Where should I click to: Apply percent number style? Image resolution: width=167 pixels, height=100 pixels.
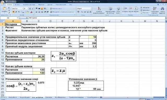82,12
